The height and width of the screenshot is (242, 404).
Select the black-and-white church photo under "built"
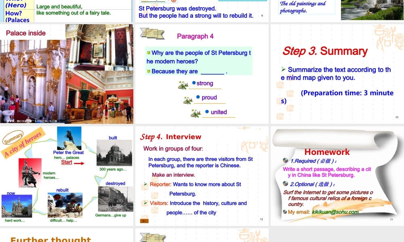tap(114, 153)
